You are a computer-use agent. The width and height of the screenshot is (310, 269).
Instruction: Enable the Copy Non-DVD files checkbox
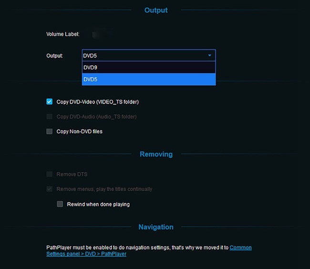click(x=50, y=131)
